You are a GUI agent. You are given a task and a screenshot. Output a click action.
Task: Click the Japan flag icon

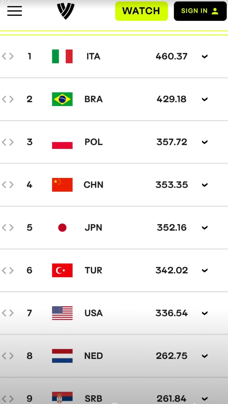tap(62, 228)
